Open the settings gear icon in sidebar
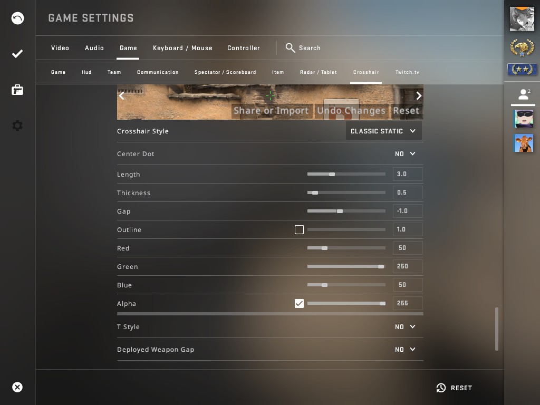Screen dimensions: 540x405 click(x=17, y=126)
